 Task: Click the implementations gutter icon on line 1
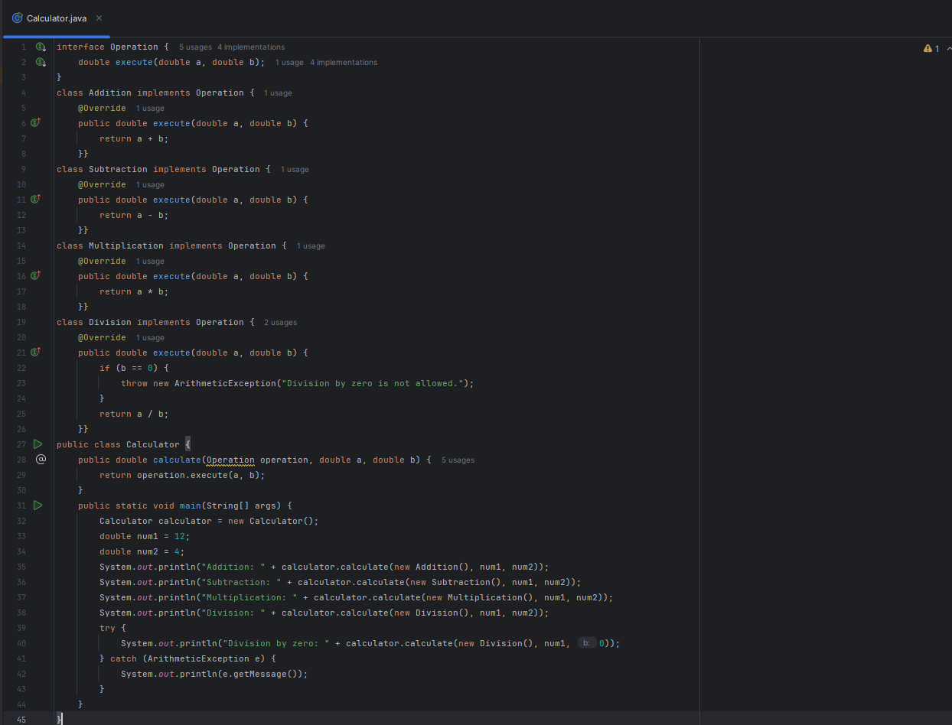point(41,47)
